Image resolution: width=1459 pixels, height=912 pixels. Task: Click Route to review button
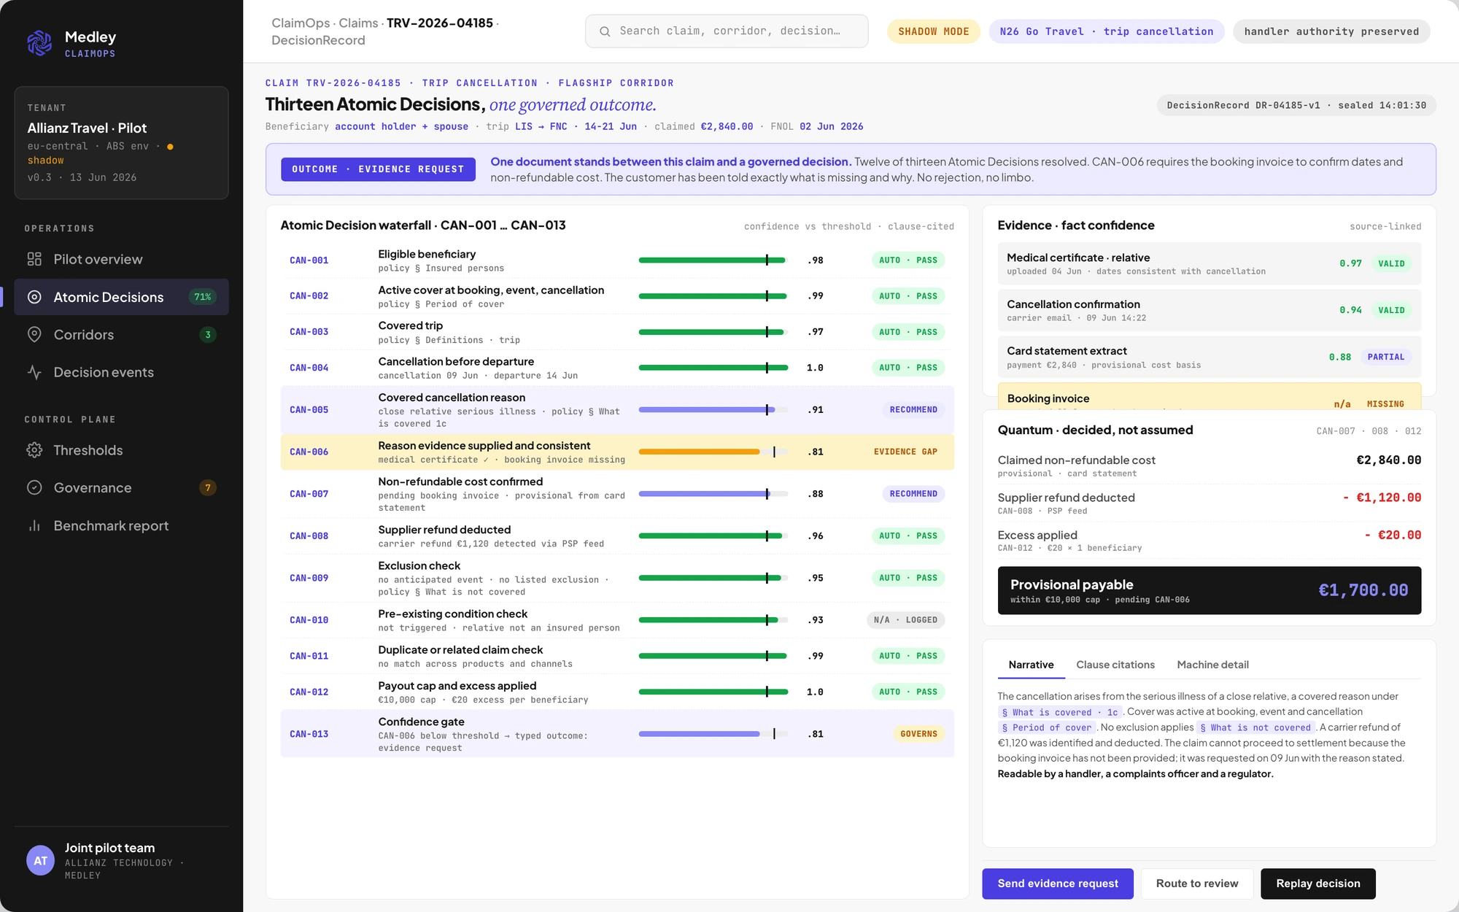pyautogui.click(x=1197, y=884)
